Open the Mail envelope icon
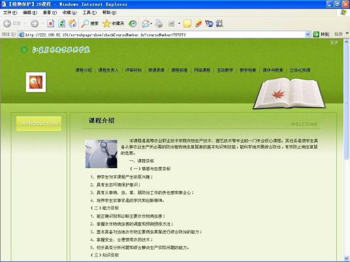Screen dimensions: 350x262 click(x=146, y=23)
